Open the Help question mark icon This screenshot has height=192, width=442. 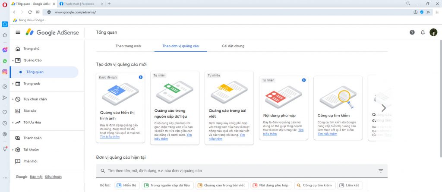(x=412, y=32)
